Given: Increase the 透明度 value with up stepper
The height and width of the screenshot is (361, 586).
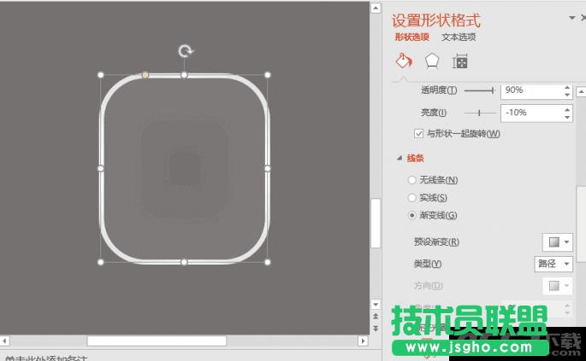Looking at the screenshot, I should click(x=567, y=87).
